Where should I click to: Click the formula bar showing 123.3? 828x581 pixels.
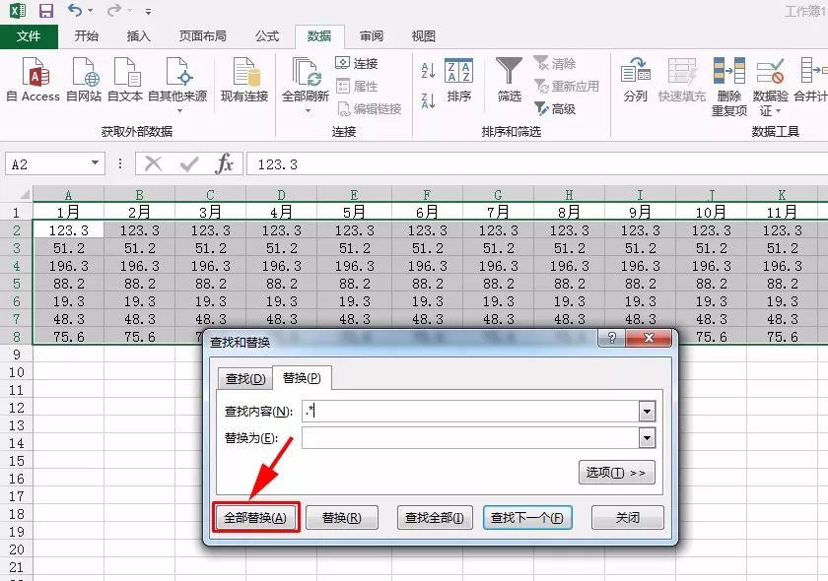click(536, 164)
